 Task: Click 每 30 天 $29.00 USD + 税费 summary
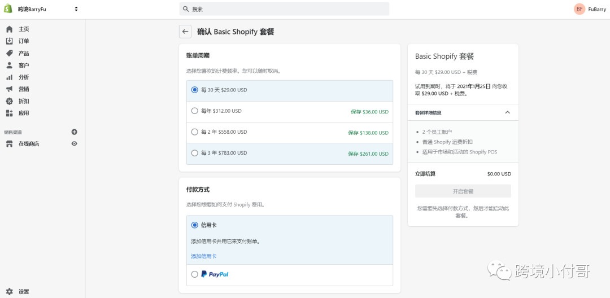[446, 72]
